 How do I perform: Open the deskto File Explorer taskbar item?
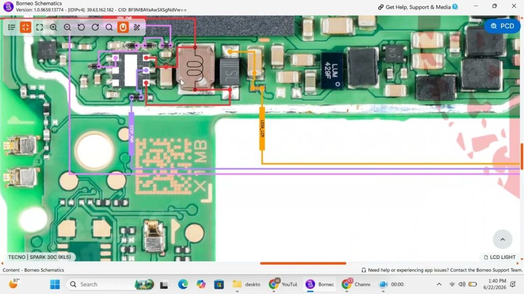click(247, 284)
